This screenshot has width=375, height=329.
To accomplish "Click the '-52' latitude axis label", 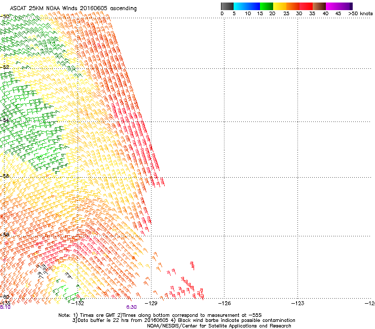I will tap(5, 67).
